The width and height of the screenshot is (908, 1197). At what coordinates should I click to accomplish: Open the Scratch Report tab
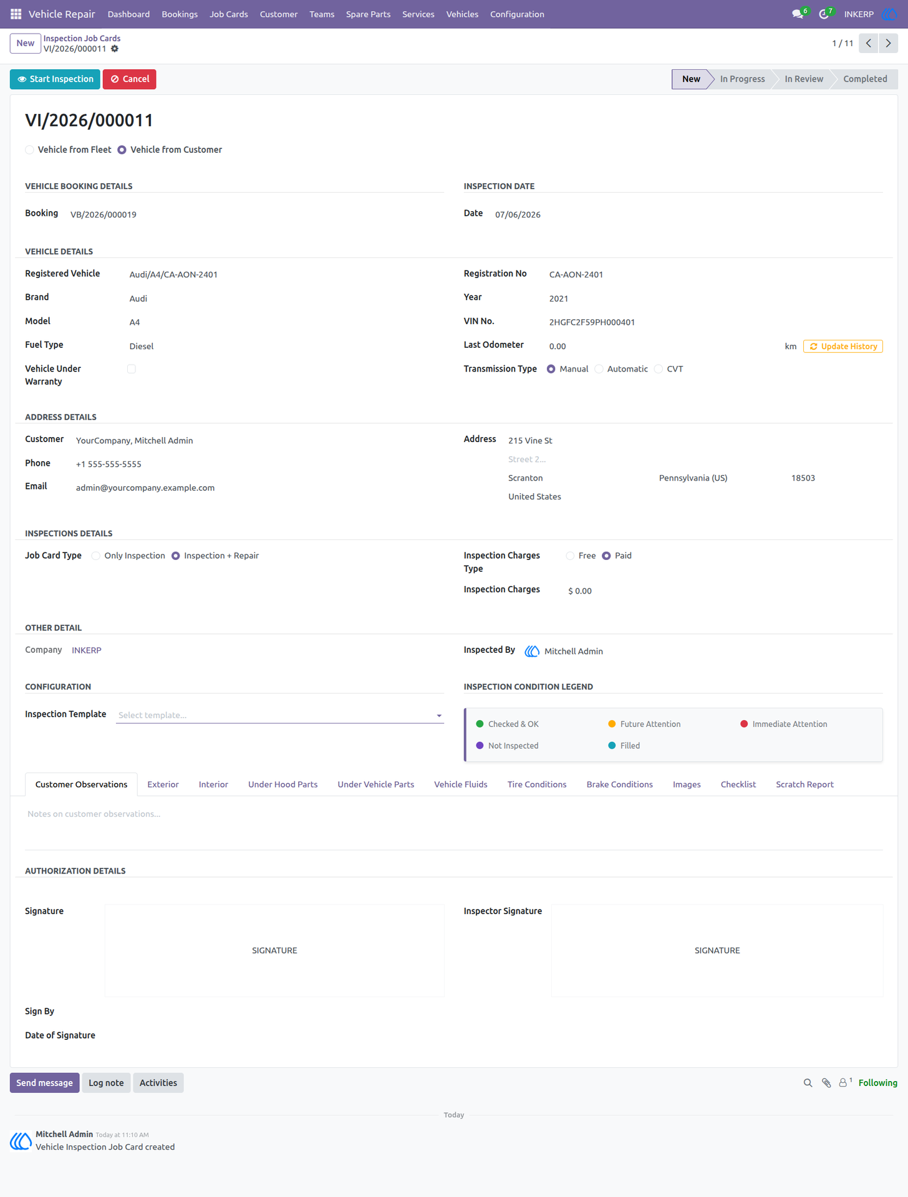(804, 784)
